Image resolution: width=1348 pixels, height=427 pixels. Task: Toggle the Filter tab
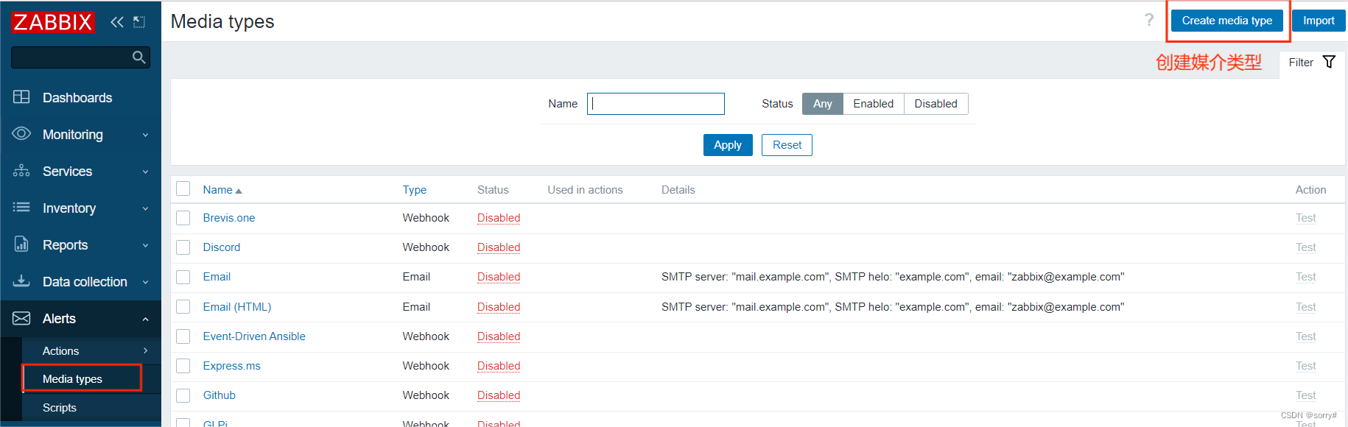coord(1312,63)
